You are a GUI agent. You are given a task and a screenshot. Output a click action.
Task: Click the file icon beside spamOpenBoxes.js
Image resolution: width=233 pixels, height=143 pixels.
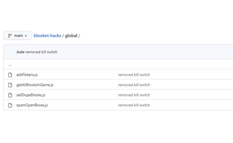click(10, 105)
